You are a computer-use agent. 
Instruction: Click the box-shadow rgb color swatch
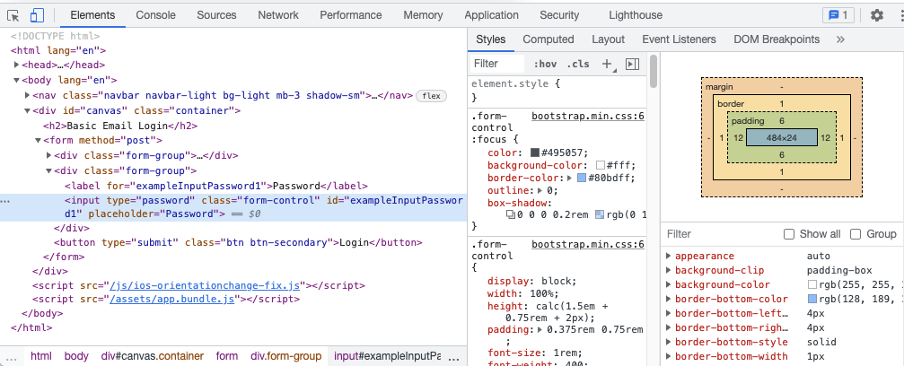(600, 215)
